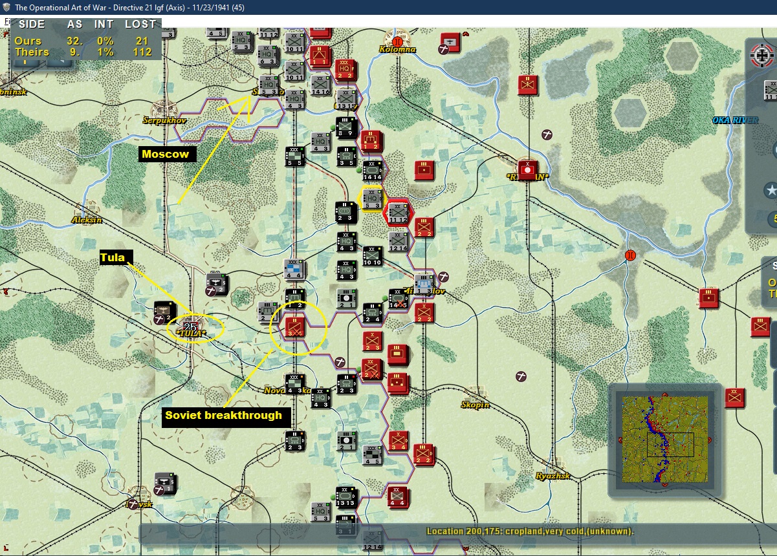777x556 pixels.
Task: Select the lone red infantry regiment east of Kolomna
Action: point(529,83)
